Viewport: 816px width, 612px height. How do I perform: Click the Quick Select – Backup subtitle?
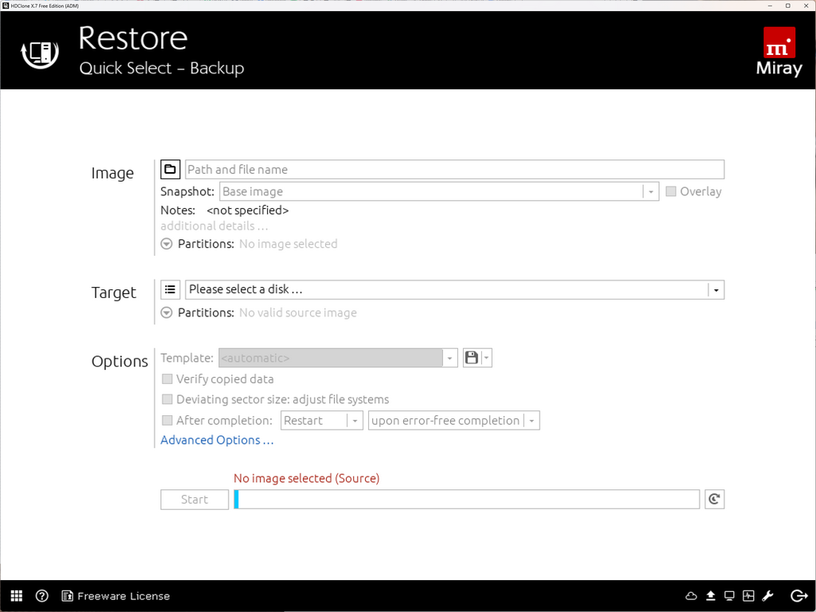(162, 69)
